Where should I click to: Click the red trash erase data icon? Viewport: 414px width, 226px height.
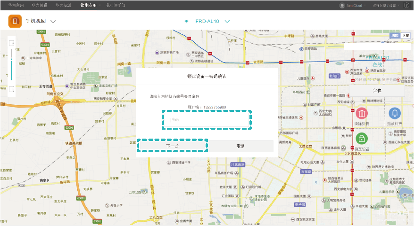pyautogui.click(x=362, y=113)
